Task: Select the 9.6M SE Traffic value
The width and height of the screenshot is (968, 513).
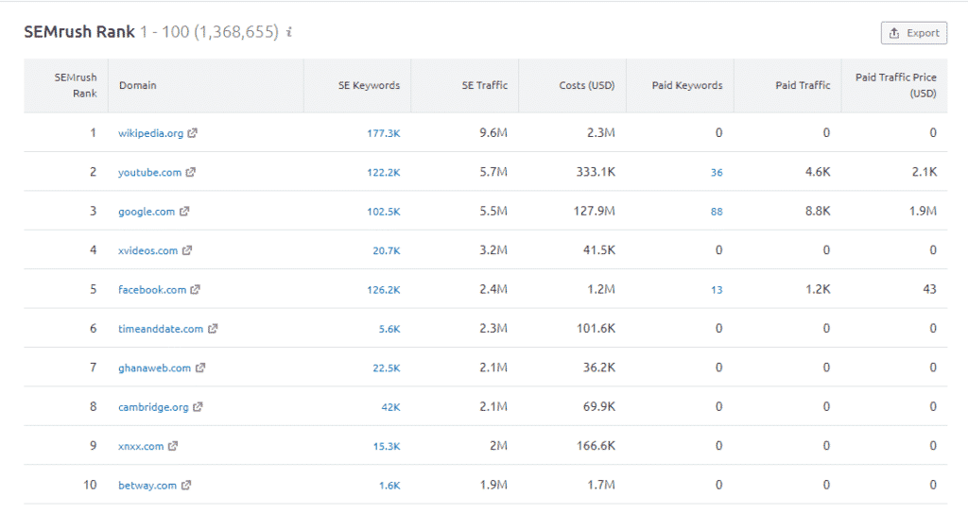Action: [493, 132]
